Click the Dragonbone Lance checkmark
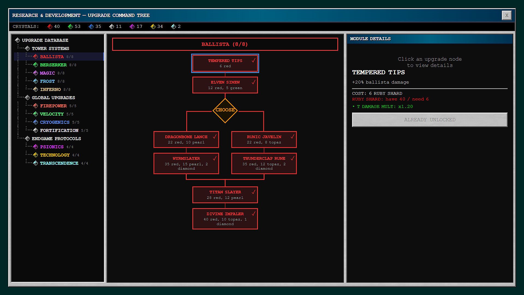This screenshot has width=524, height=295. 215,137
